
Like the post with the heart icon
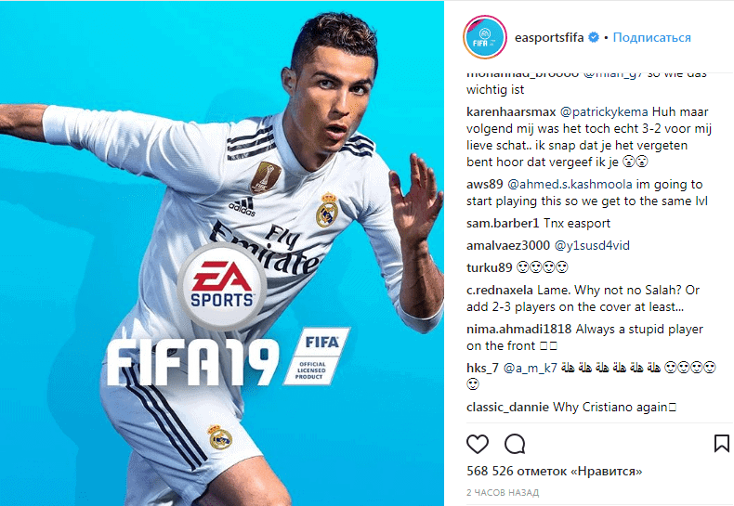click(x=478, y=444)
